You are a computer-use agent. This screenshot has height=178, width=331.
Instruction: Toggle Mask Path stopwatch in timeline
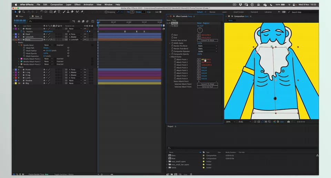(x=24, y=48)
